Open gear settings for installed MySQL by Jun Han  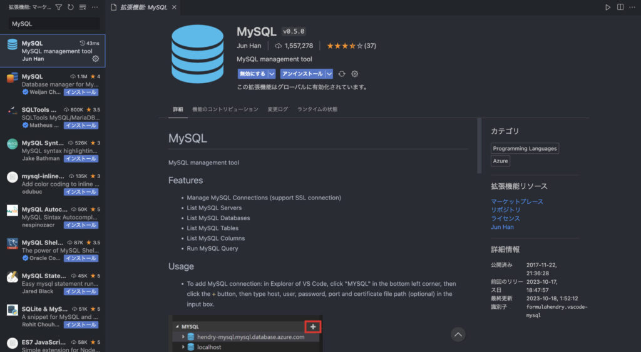coord(96,59)
